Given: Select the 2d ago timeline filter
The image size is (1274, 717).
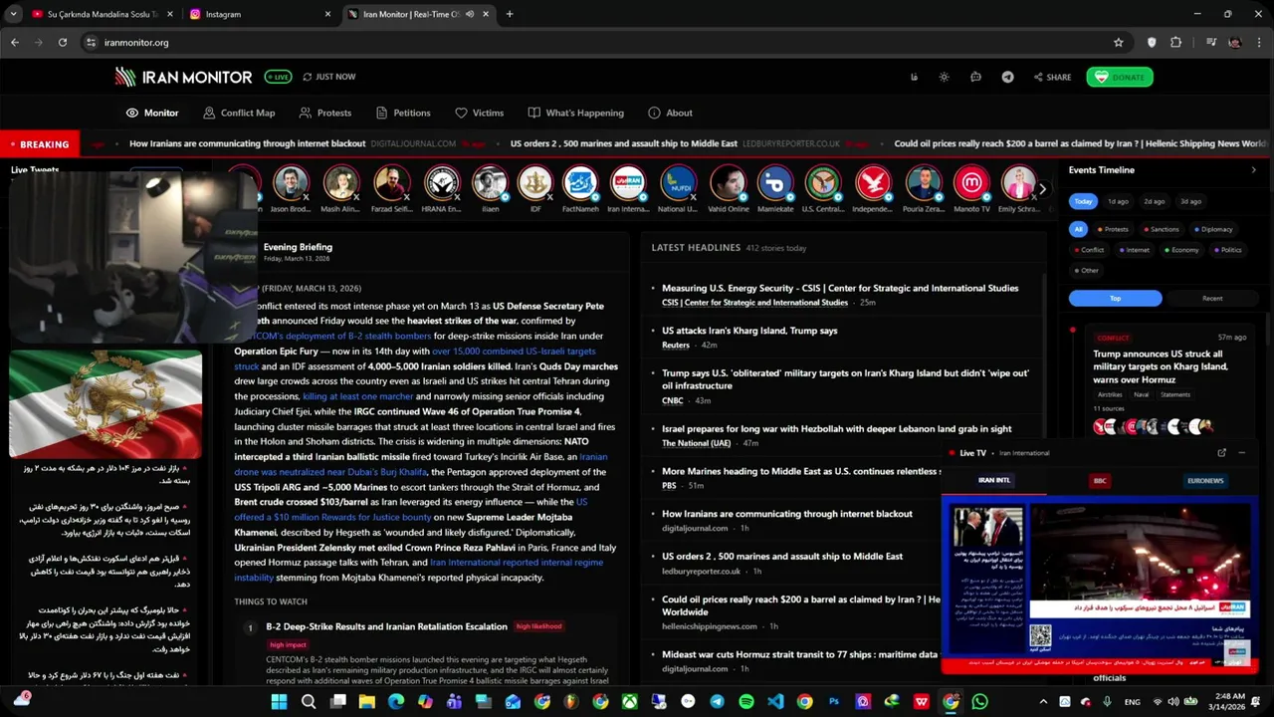Looking at the screenshot, I should pyautogui.click(x=1154, y=201).
